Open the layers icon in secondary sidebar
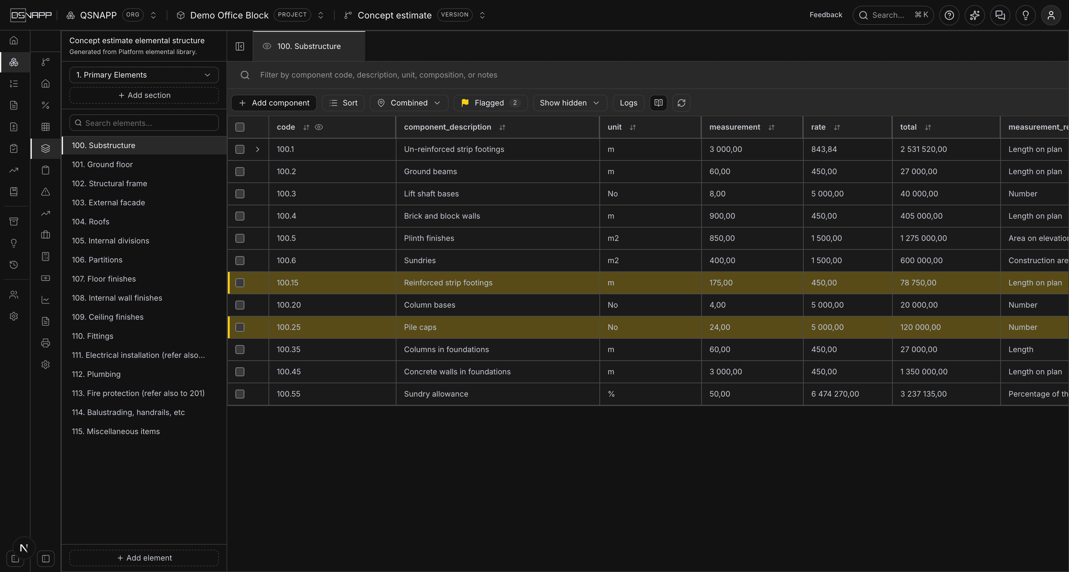 pos(45,148)
